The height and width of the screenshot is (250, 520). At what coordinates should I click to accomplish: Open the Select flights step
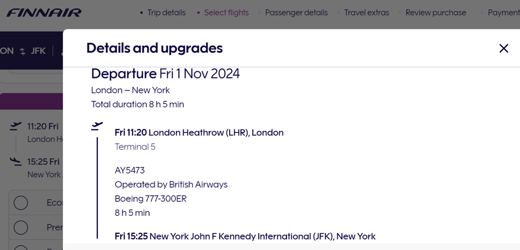click(226, 12)
